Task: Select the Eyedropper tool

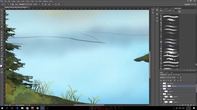Action: [x=2, y=24]
